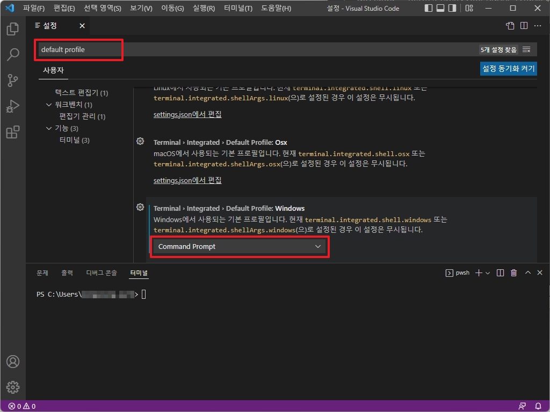Focus the default profile search field
The image size is (550, 412).
[258, 50]
